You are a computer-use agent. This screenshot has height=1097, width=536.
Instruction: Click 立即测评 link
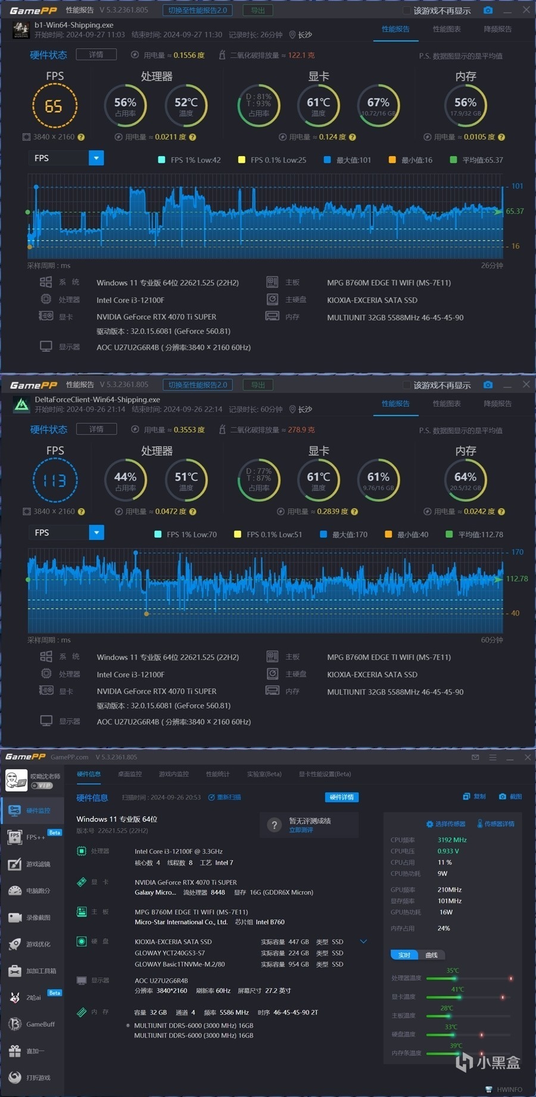[301, 830]
